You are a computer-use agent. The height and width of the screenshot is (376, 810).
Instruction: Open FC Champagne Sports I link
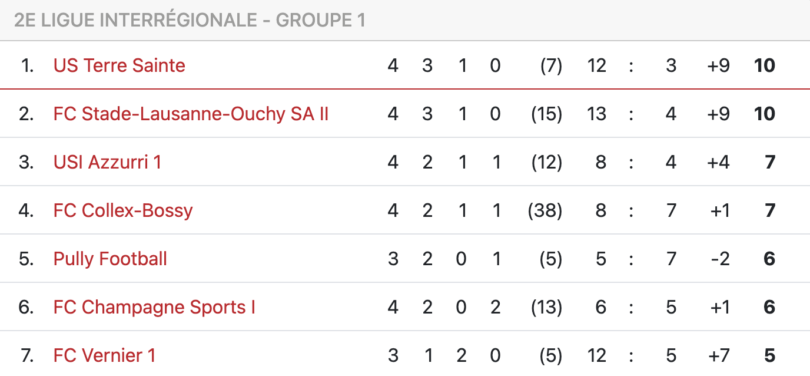pos(154,307)
